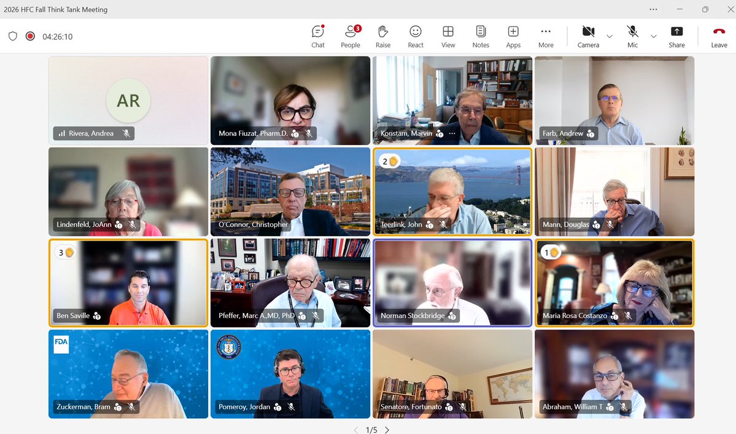Open meeting Notes
The height and width of the screenshot is (434, 736).
tap(481, 37)
